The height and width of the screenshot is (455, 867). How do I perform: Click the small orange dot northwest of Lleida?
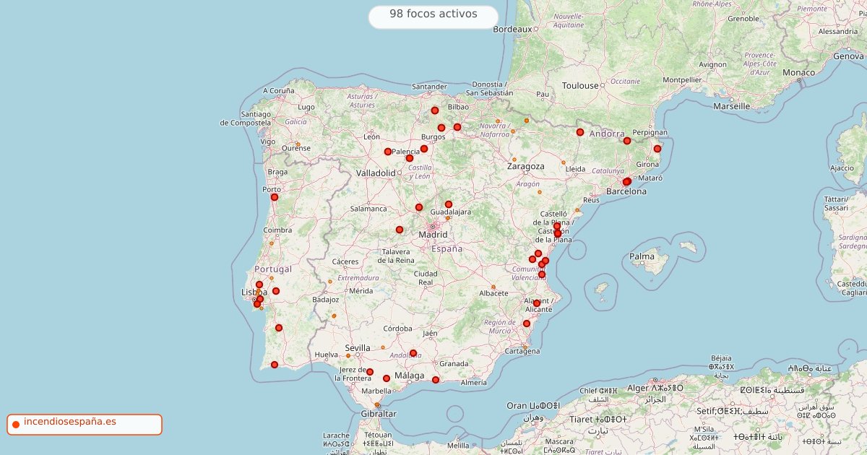564,162
